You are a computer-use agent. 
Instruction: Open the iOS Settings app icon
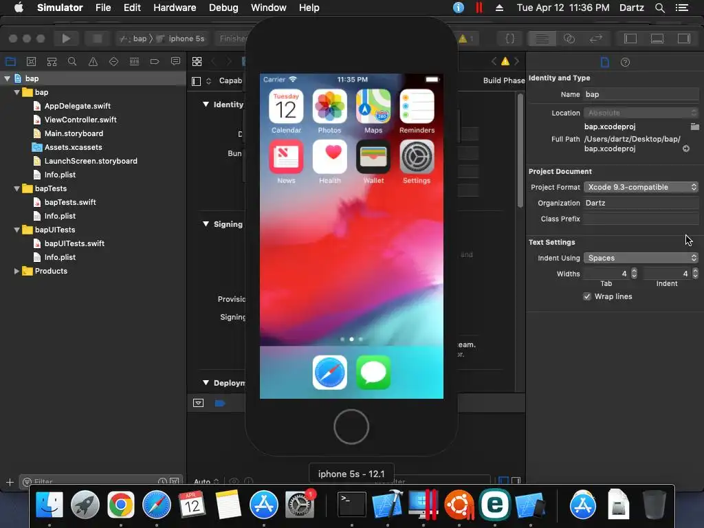coord(417,156)
